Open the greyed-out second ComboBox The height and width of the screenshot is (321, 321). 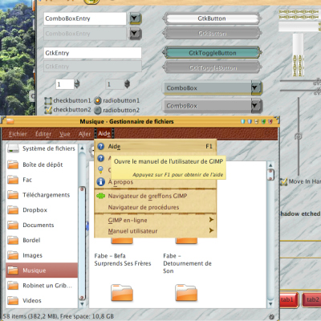click(x=212, y=106)
